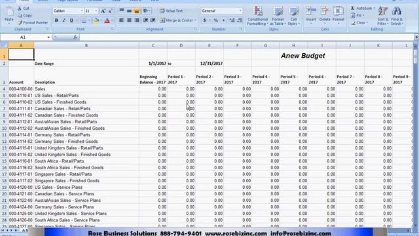The image size is (419, 236).
Task: Click the Format cells icon
Action: click(338, 11)
